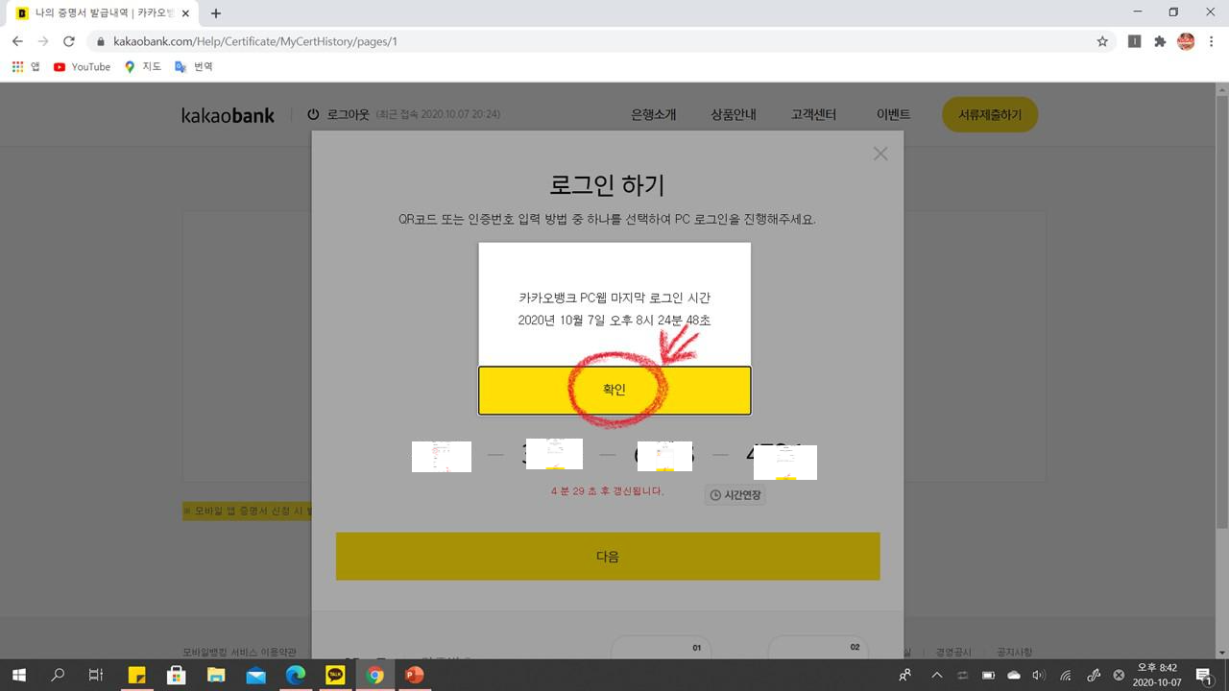This screenshot has width=1229, height=691.
Task: Open the Wi-Fi network tray icon
Action: click(1065, 675)
